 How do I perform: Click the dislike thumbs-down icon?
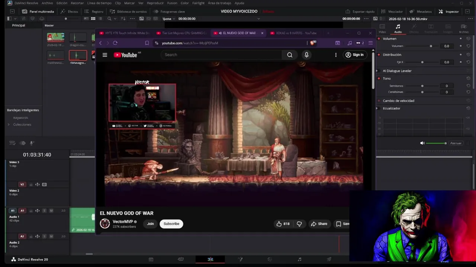click(299, 224)
